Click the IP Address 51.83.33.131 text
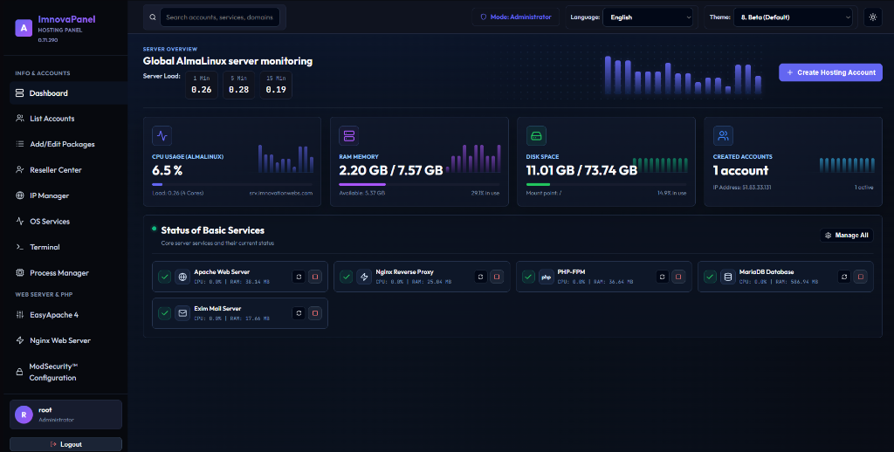Screen dimensions: 894x452 pyautogui.click(x=742, y=187)
